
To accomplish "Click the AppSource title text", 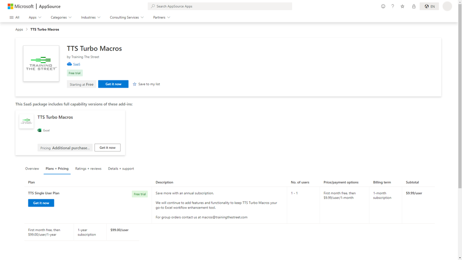I will coord(50,6).
